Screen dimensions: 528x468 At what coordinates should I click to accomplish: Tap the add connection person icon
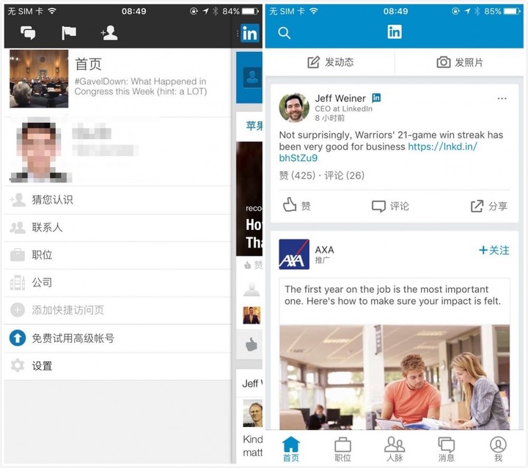(109, 33)
